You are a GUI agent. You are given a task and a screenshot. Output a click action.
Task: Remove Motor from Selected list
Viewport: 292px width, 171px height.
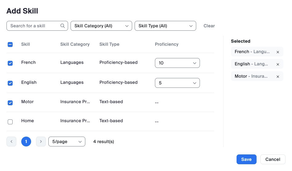pos(278,76)
